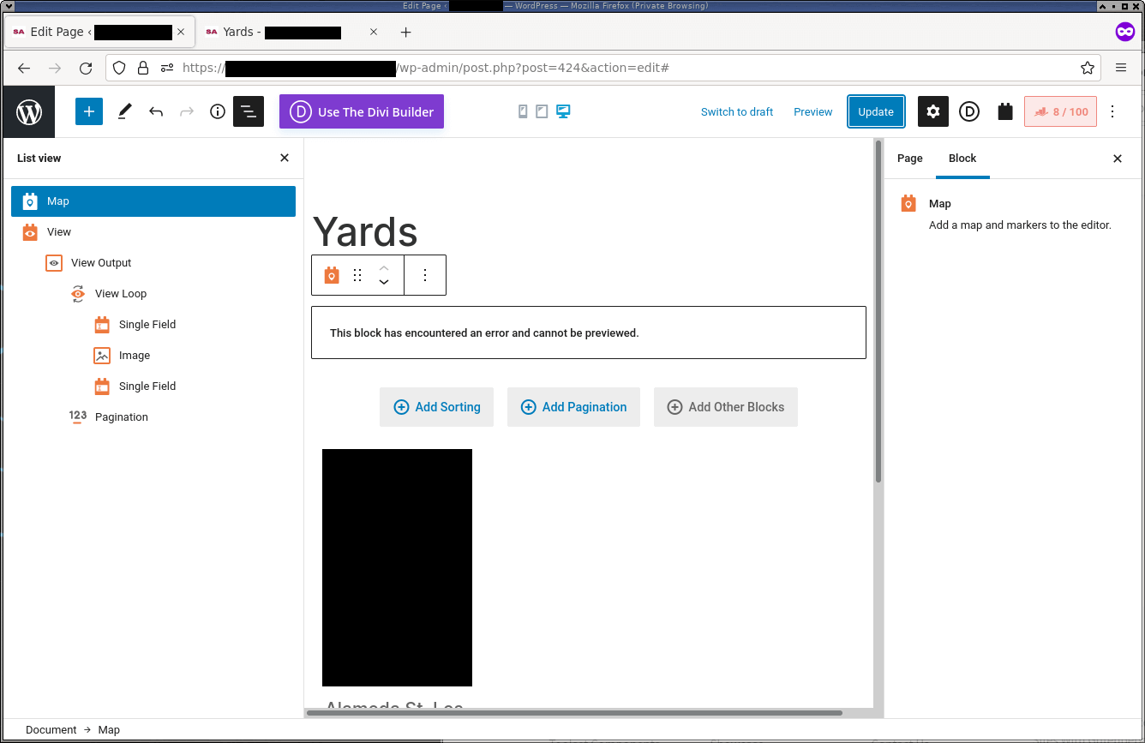Select the Block tab in sidebar
The height and width of the screenshot is (743, 1145).
click(x=962, y=159)
